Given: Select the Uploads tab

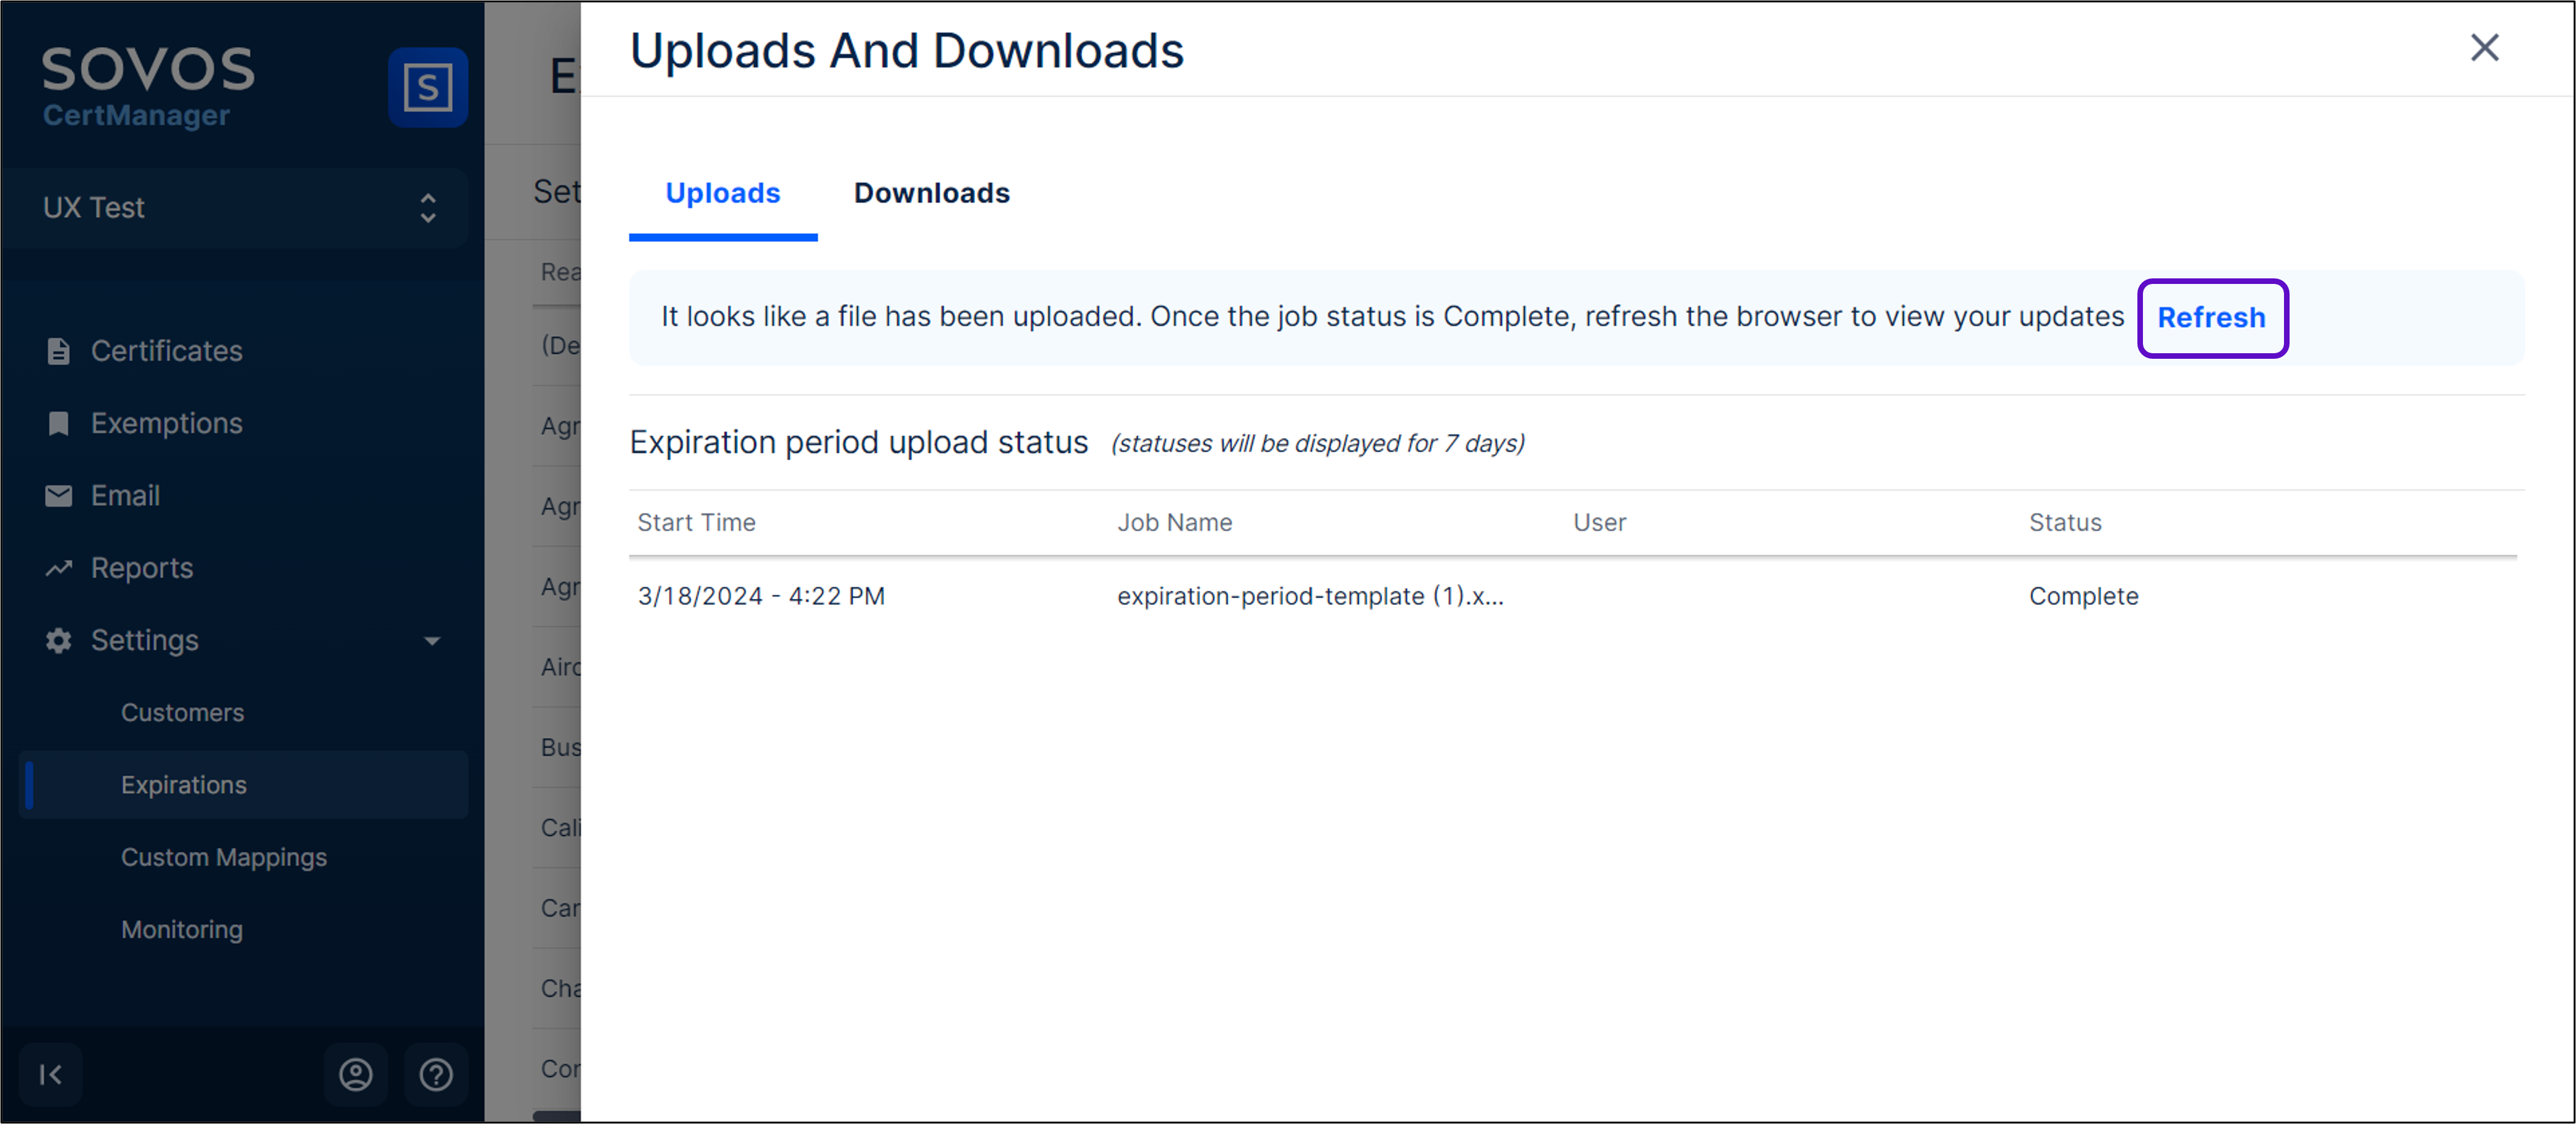Looking at the screenshot, I should pos(722,193).
